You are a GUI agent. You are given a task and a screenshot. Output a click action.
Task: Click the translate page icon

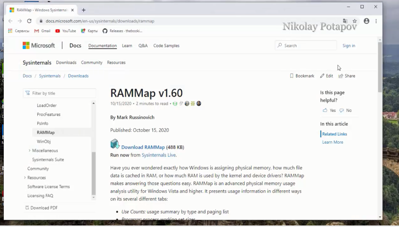point(345,21)
